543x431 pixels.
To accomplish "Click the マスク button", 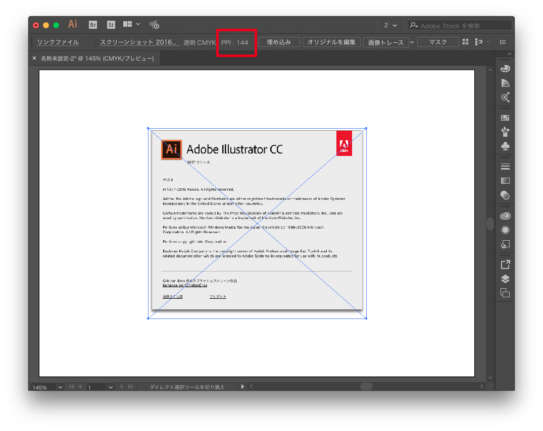I will pyautogui.click(x=438, y=42).
